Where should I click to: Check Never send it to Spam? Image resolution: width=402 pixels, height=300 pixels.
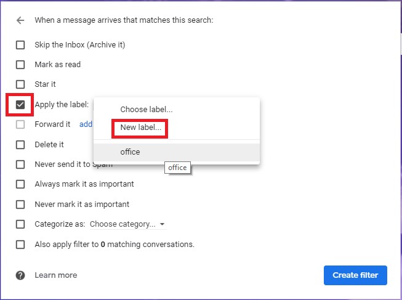point(20,164)
